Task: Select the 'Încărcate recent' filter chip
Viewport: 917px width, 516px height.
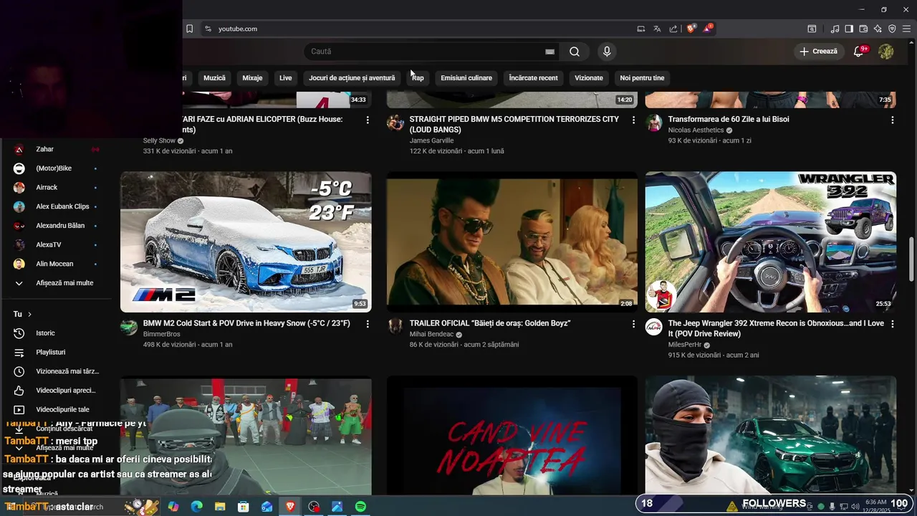Action: click(533, 78)
